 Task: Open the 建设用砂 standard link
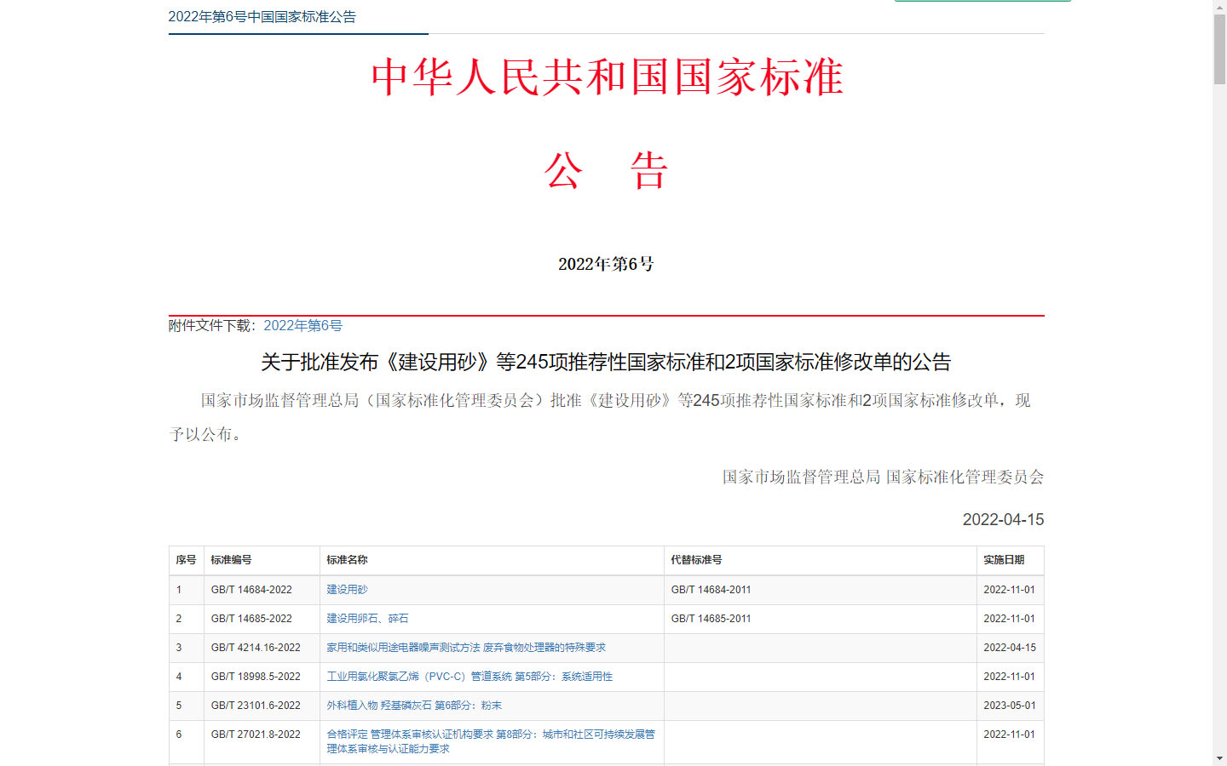pos(347,590)
